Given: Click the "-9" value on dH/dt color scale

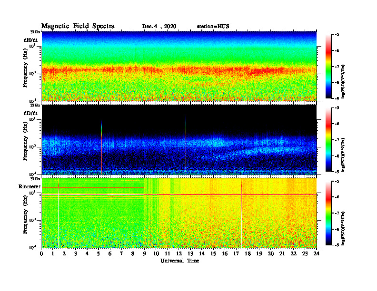Looking at the screenshot, I should pyautogui.click(x=337, y=98).
